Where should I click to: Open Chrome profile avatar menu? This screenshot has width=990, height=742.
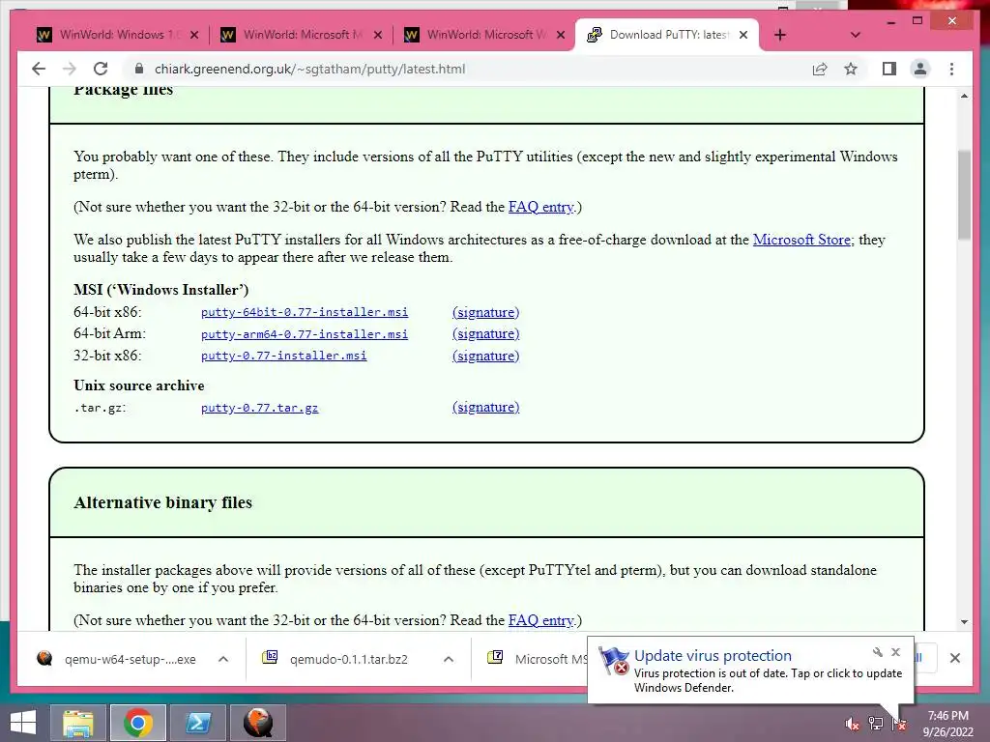(920, 69)
